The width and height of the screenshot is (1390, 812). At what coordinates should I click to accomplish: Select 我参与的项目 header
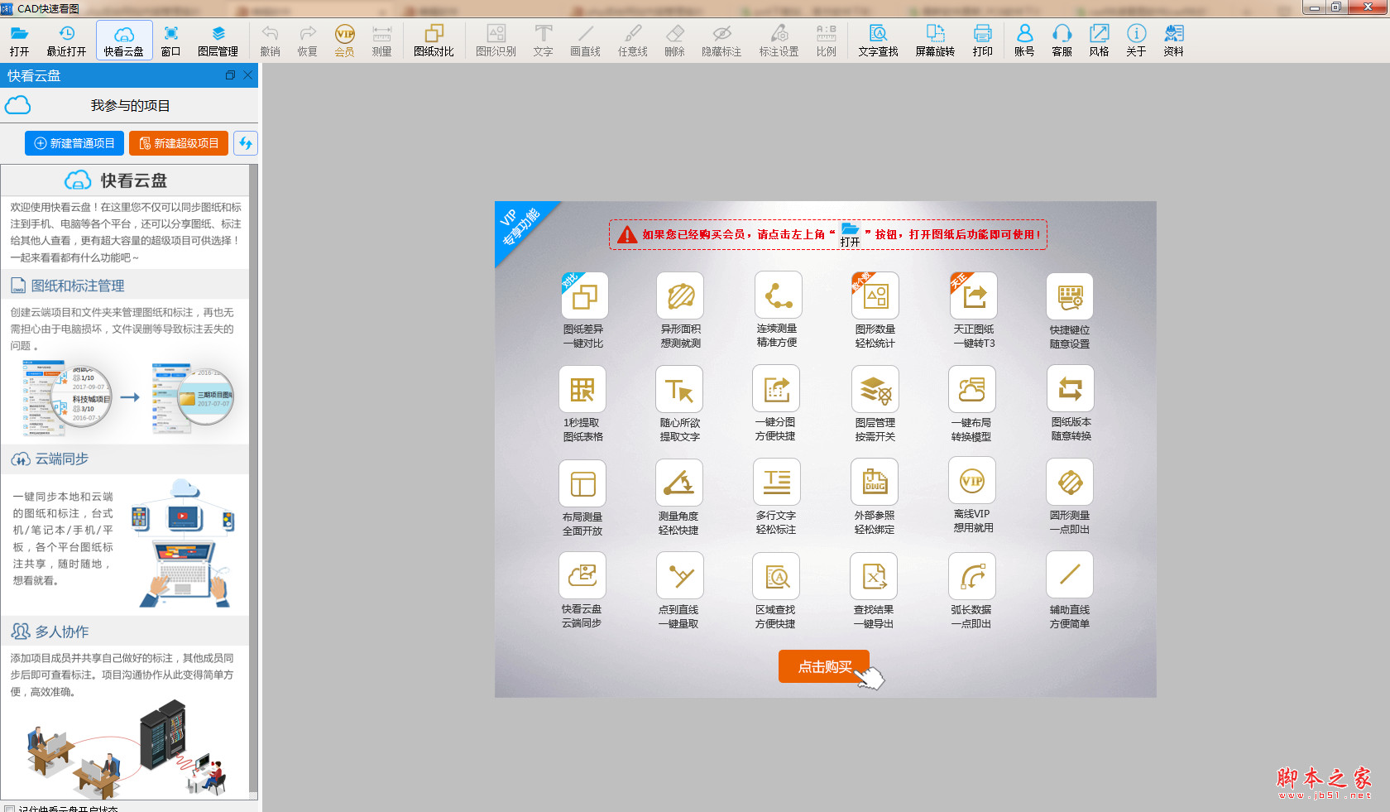[130, 106]
